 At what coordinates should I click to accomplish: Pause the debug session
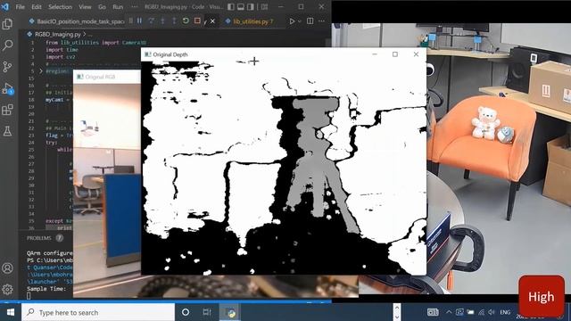139,21
